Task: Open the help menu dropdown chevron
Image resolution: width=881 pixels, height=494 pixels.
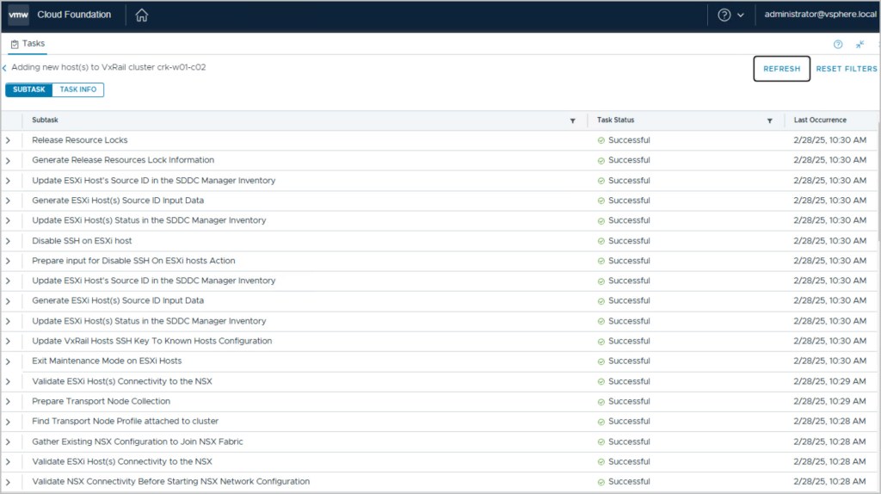Action: tap(741, 15)
